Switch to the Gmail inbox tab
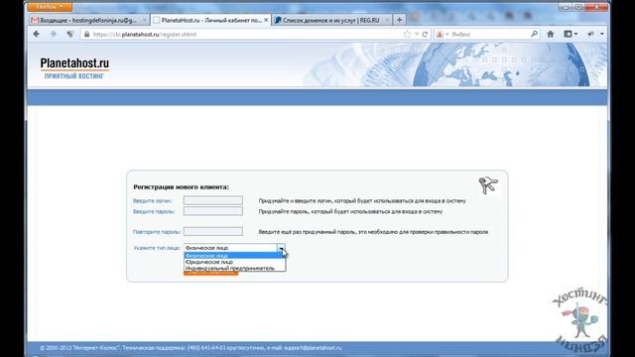This screenshot has height=357, width=635. tap(88, 20)
